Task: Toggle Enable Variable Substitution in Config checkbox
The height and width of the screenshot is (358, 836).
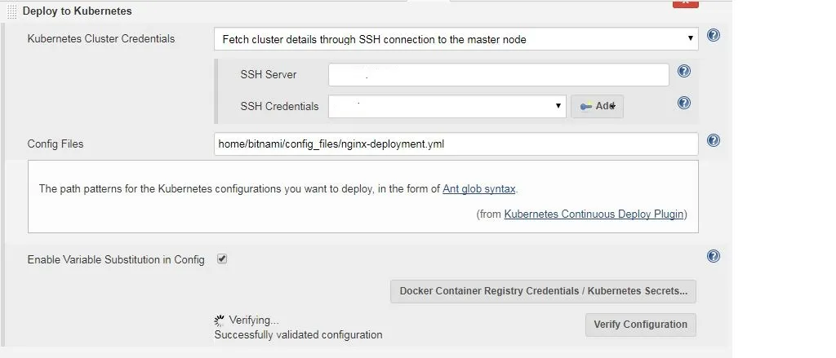Action: coord(222,259)
